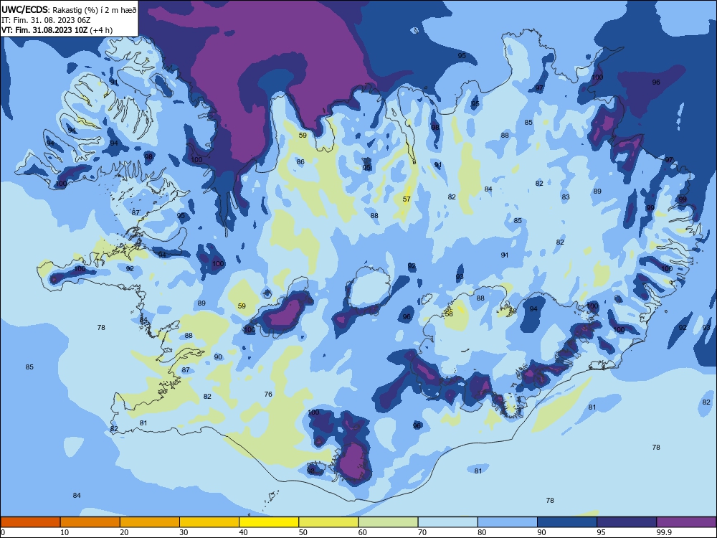Click the 'VT: Fim. 31.08.2023 10Z (+4 h)' line

click(57, 30)
